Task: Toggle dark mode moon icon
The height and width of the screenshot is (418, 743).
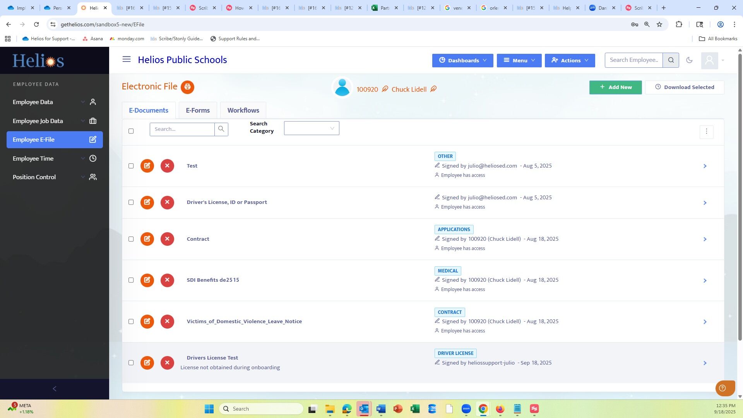Action: coord(689,60)
